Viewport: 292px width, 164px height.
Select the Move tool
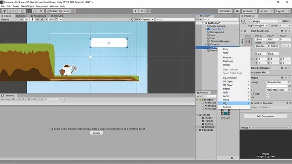[x=10, y=11]
